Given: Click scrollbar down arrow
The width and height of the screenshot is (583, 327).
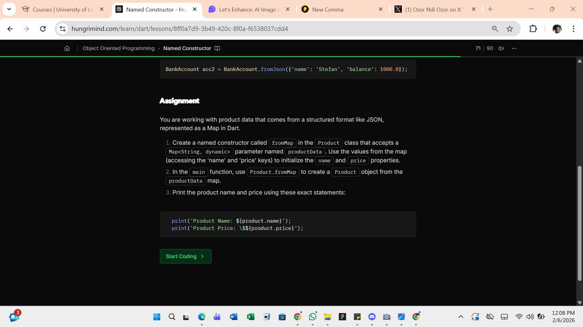Looking at the screenshot, I should [579, 302].
